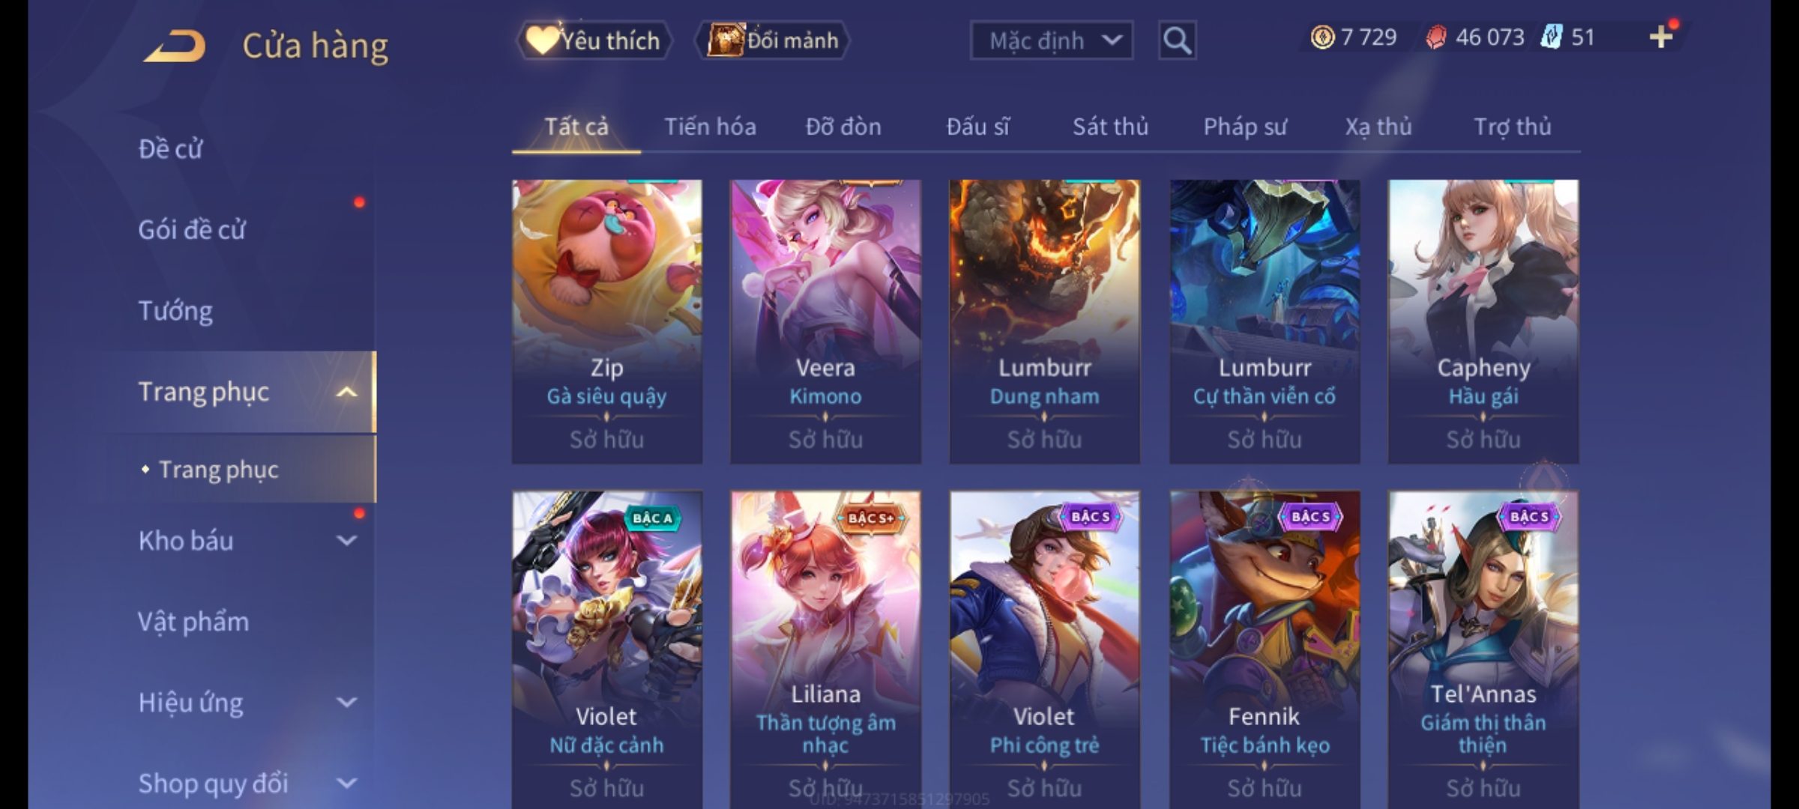Expand the Hiệu ứng sidebar section
The width and height of the screenshot is (1799, 809).
[347, 703]
